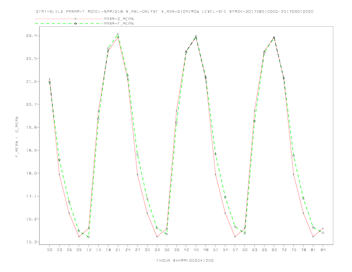Click the y-axis tick label 15.3

(x=32, y=242)
